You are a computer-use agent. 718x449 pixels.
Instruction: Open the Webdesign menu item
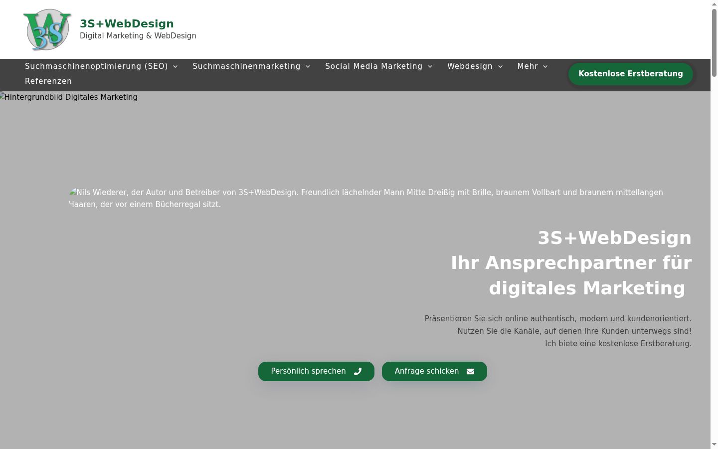pos(470,66)
